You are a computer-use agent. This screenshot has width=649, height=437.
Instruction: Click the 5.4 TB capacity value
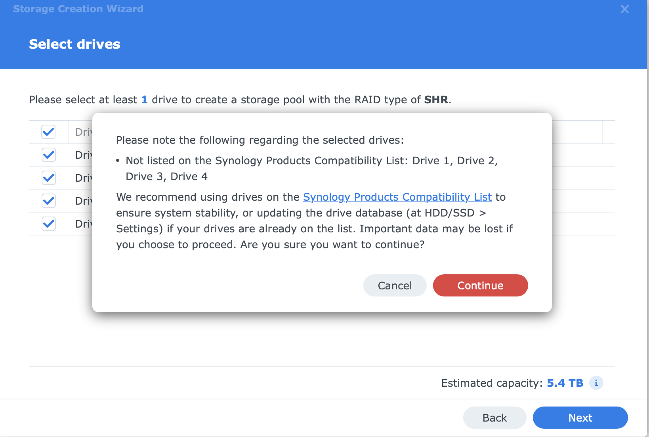point(565,383)
